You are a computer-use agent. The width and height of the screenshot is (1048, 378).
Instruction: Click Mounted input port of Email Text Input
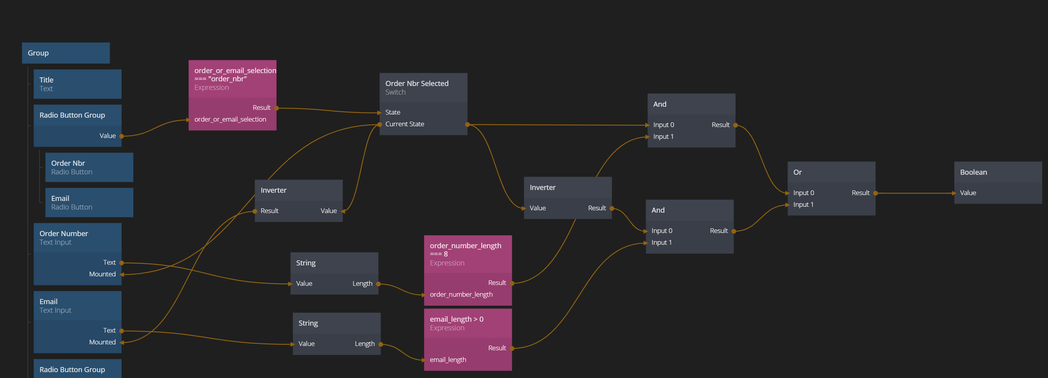(x=121, y=342)
